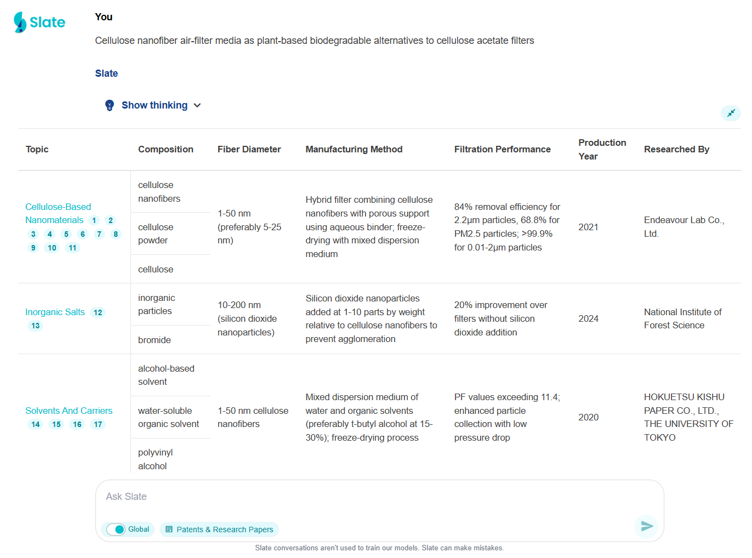The image size is (752, 558).
Task: Open citation badge 10
Action: [x=52, y=248]
